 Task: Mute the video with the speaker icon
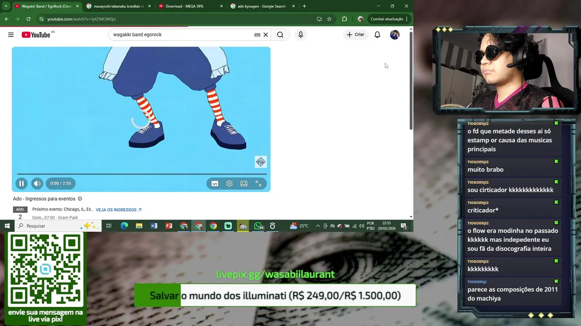pos(37,183)
